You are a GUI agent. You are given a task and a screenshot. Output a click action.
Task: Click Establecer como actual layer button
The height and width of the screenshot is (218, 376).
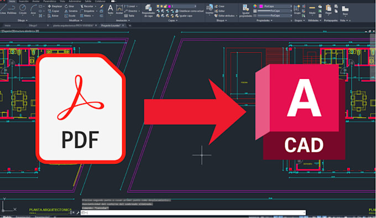pyautogui.click(x=190, y=11)
